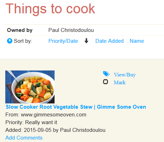The width and height of the screenshot is (164, 142).
Task: Open the vegetable stew bowl thumbnail
Action: pyautogui.click(x=30, y=87)
